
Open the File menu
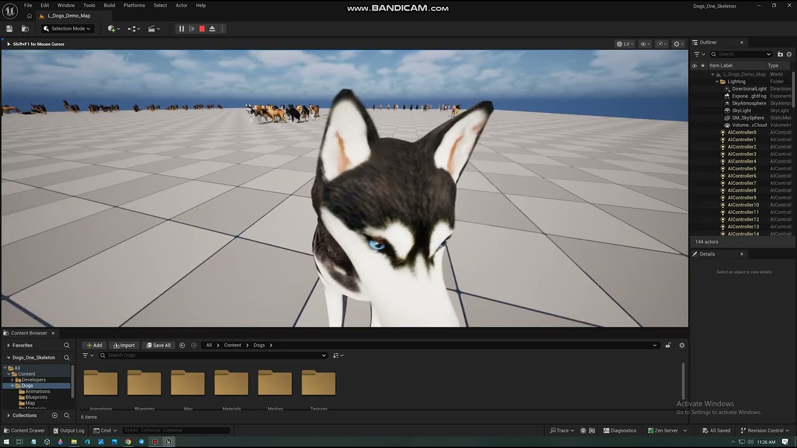28,5
